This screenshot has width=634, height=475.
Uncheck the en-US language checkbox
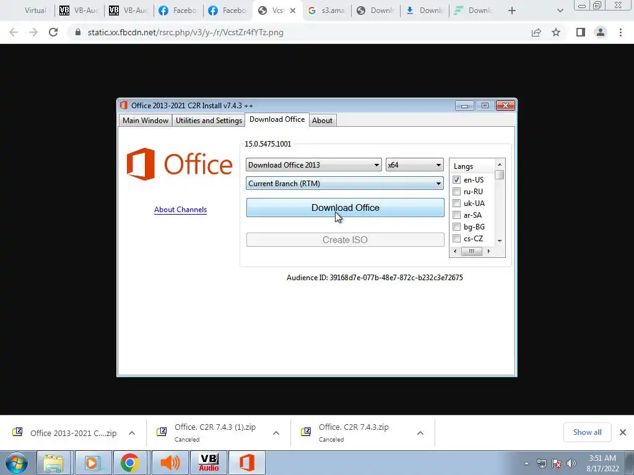click(x=456, y=180)
